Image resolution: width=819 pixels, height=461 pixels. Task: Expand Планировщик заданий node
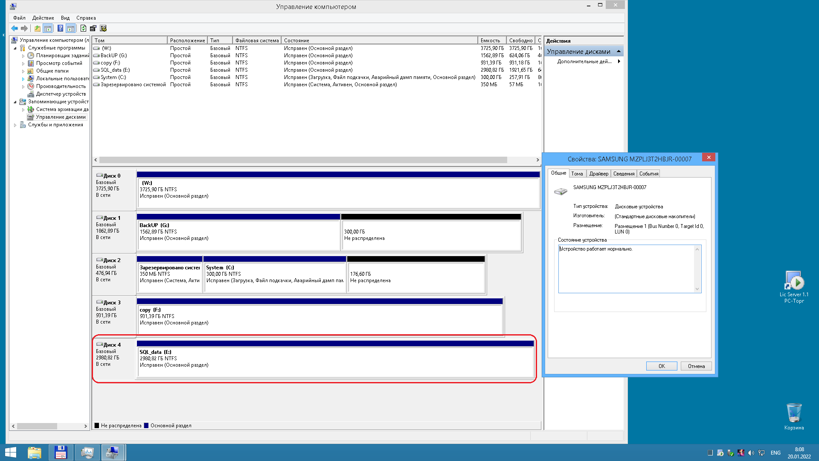23,56
